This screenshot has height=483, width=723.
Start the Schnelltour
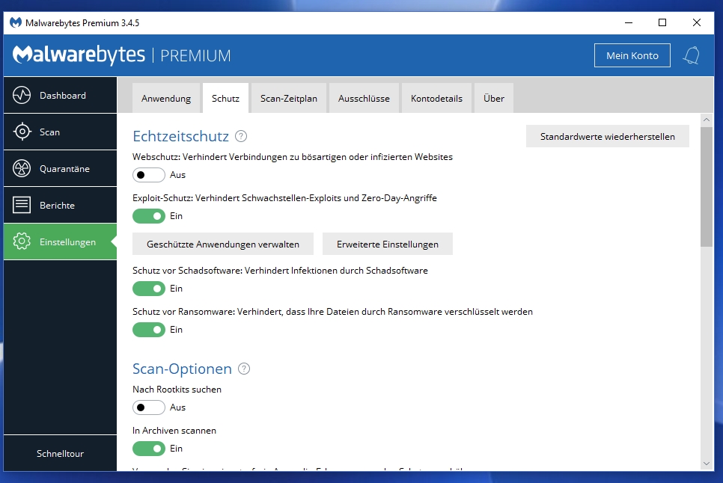point(60,454)
